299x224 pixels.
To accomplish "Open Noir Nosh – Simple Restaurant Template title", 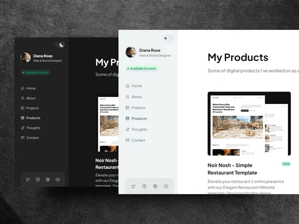I will pos(232,169).
